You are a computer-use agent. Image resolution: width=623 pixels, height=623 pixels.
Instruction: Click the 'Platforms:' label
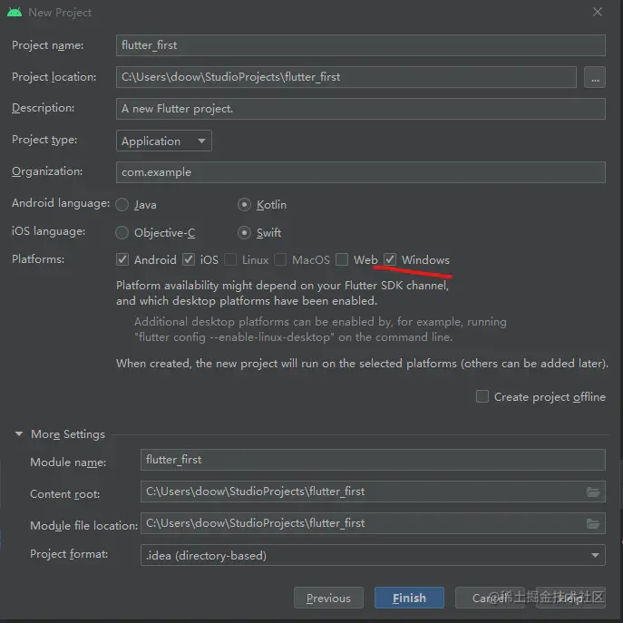(x=38, y=259)
